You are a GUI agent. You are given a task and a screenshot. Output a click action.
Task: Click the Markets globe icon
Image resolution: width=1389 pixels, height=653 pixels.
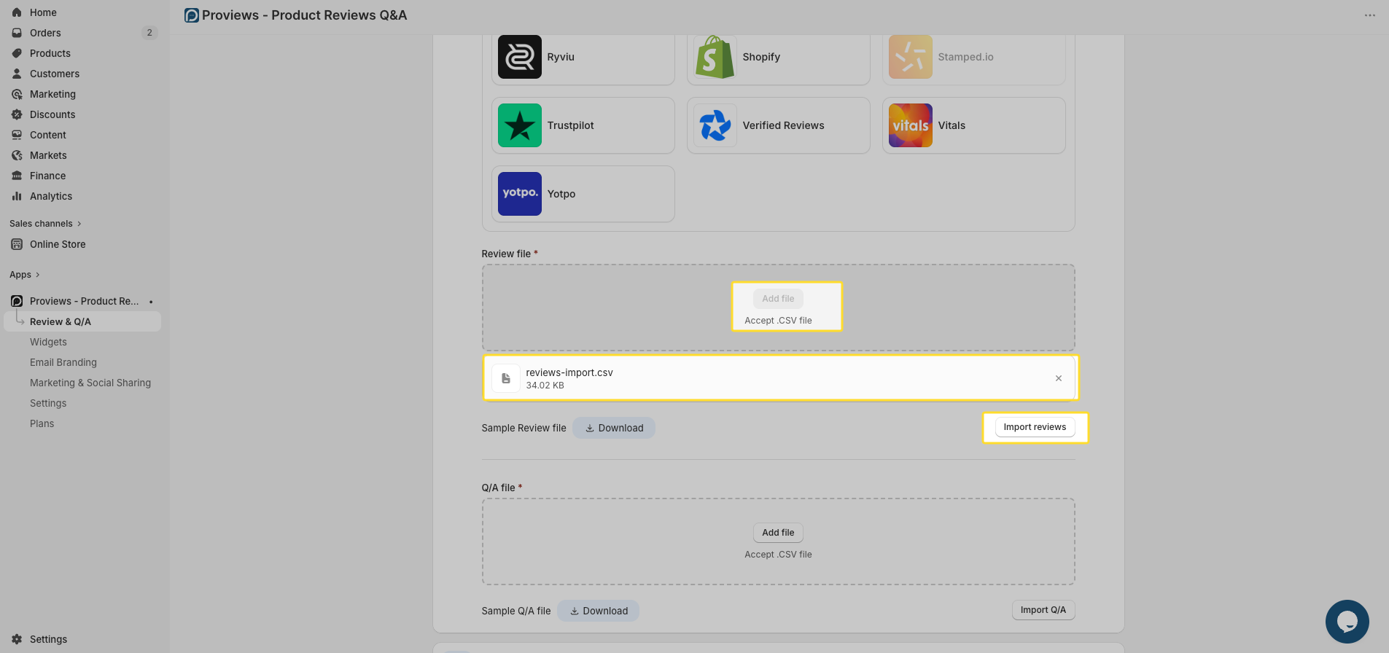coord(17,155)
